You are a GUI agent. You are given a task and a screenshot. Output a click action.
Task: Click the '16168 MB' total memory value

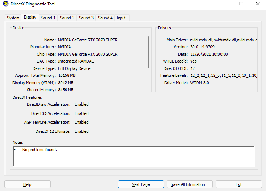click(x=67, y=75)
